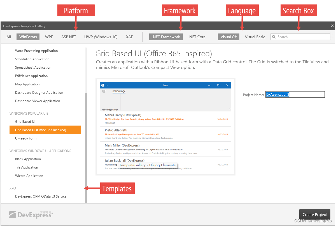Click the XPO section heading
Viewport: 336px width, 226px height.
tap(13, 188)
